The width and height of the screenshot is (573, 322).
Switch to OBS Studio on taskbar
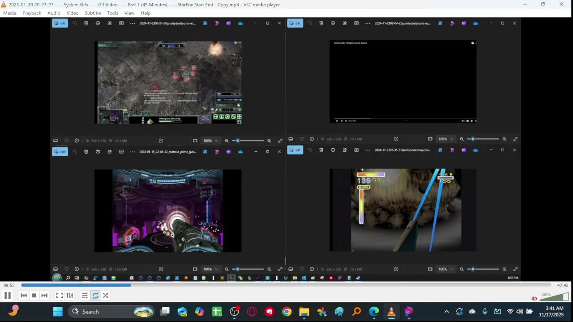[x=235, y=312]
